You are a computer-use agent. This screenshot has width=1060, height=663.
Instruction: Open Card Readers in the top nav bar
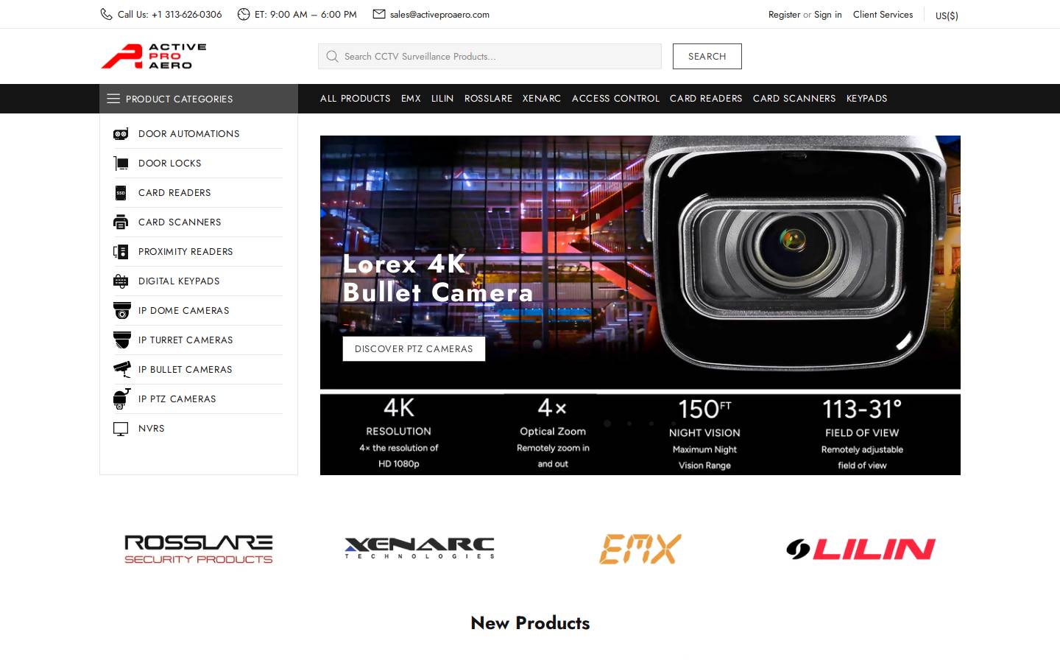706,98
